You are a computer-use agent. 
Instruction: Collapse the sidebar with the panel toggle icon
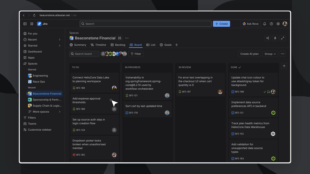coord(25,24)
